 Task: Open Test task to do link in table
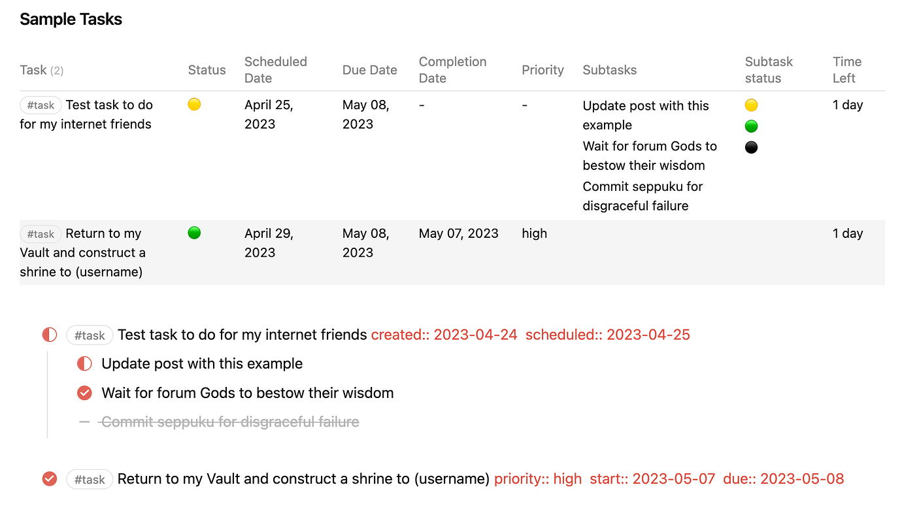[x=109, y=105]
